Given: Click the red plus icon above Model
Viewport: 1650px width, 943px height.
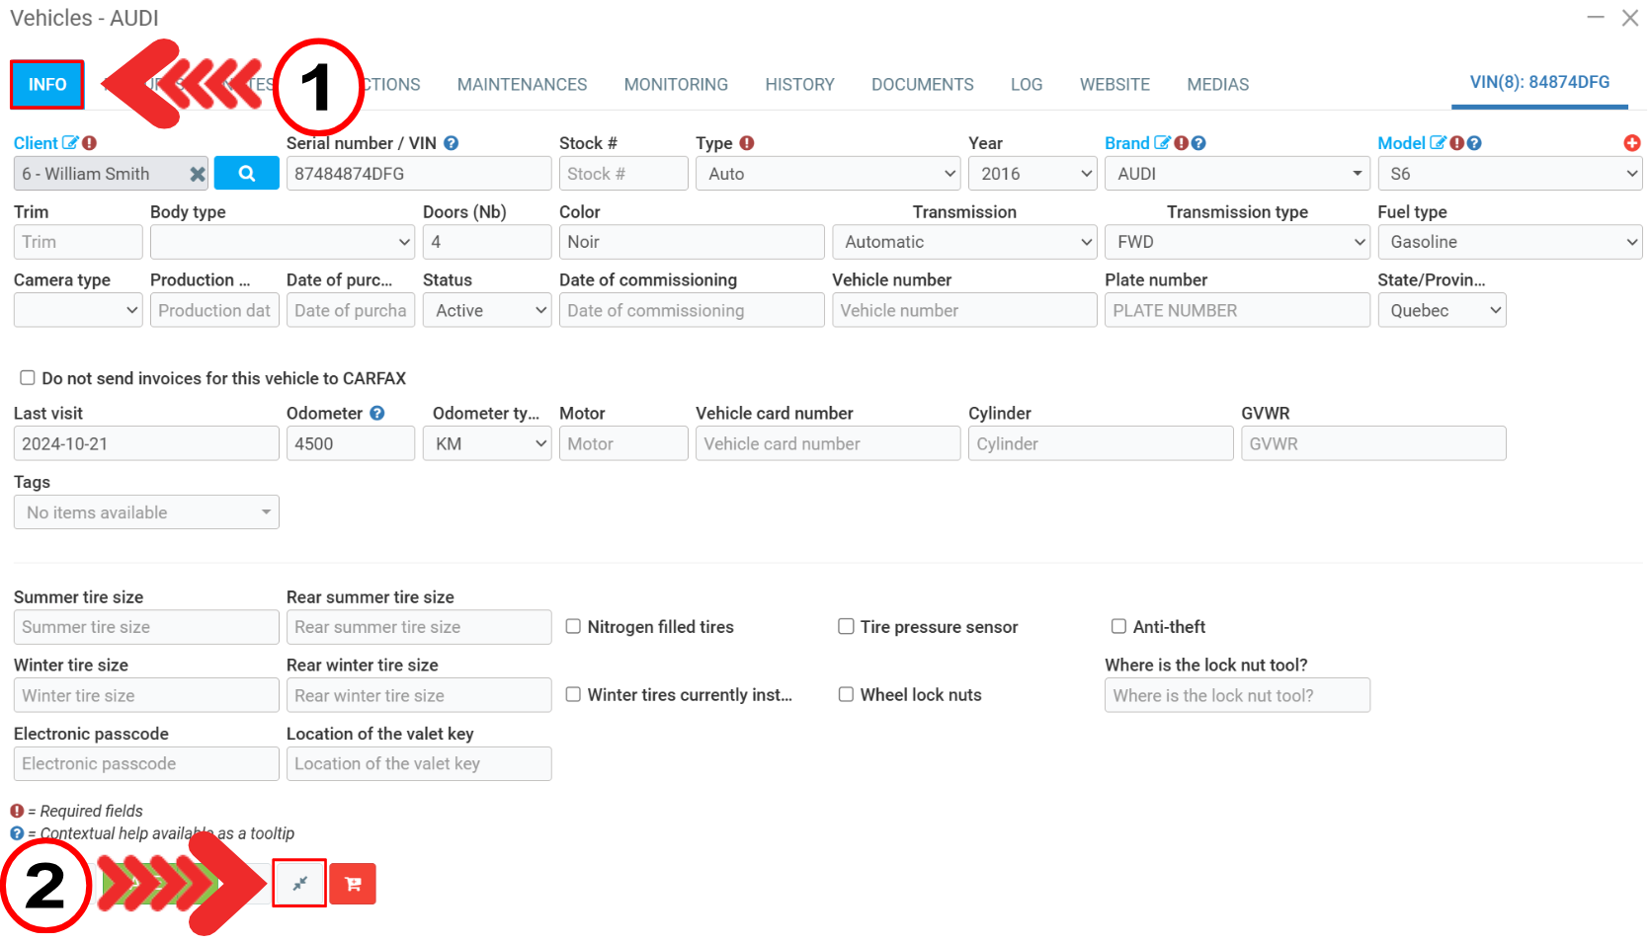Looking at the screenshot, I should [x=1631, y=143].
